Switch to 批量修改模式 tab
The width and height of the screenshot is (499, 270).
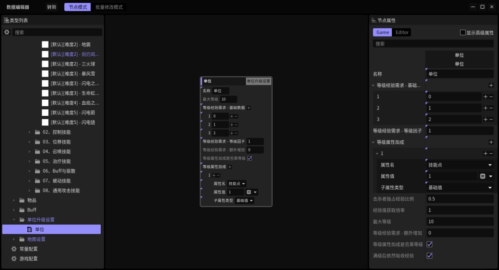point(109,7)
